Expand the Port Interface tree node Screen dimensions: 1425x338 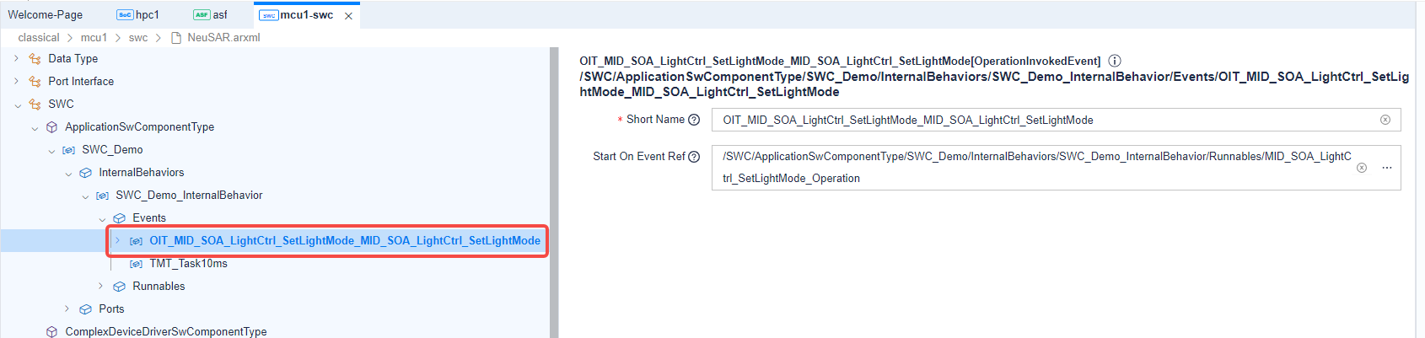17,81
